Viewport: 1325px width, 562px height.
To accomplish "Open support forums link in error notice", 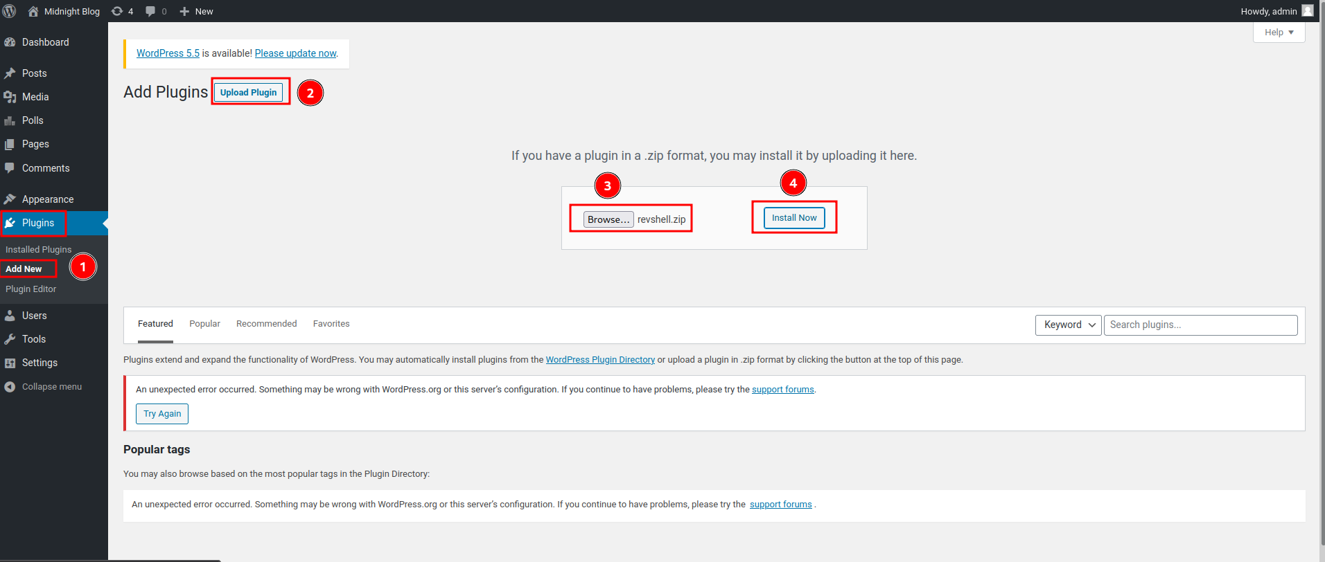I will click(783, 390).
